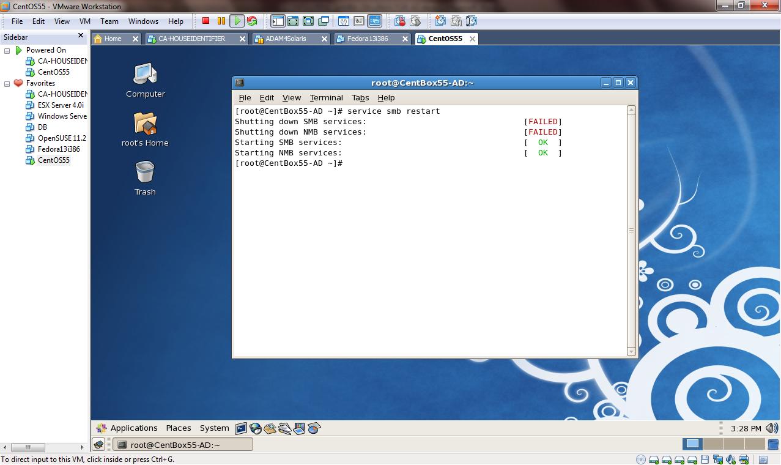Click the 3:28 PM panel clock

[746, 428]
